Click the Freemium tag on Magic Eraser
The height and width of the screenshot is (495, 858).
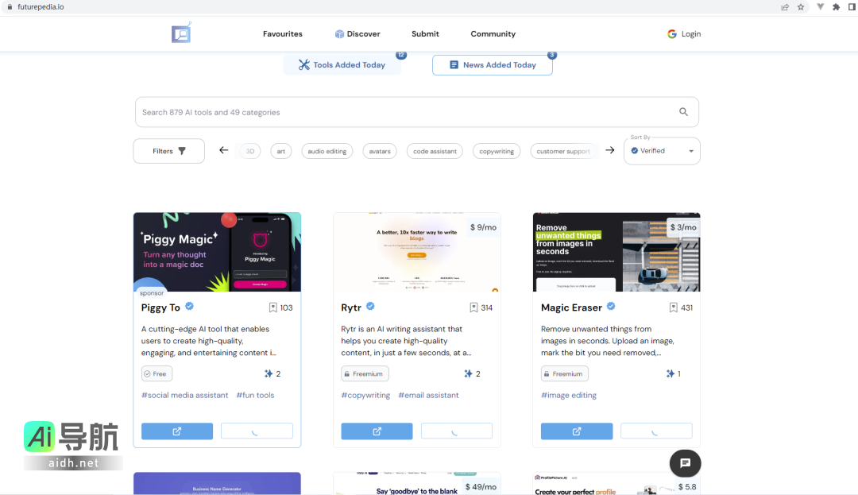565,373
